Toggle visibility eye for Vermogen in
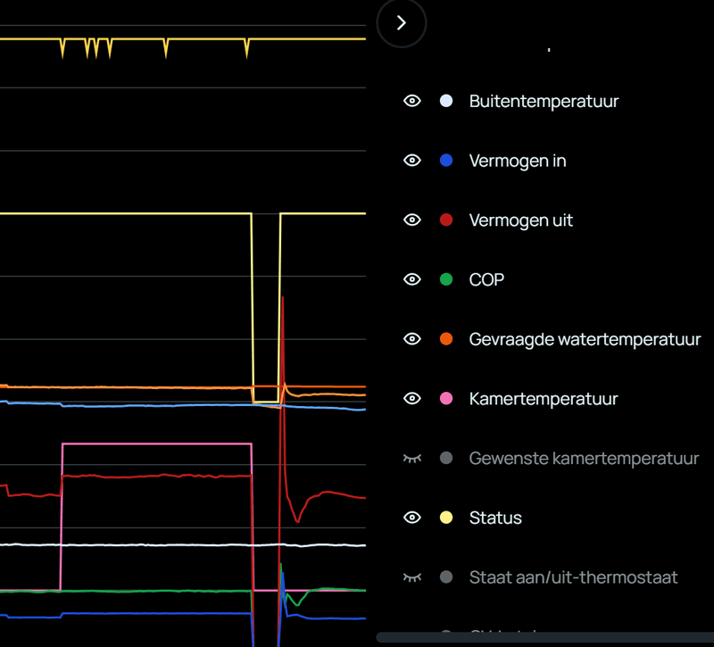 tap(411, 161)
